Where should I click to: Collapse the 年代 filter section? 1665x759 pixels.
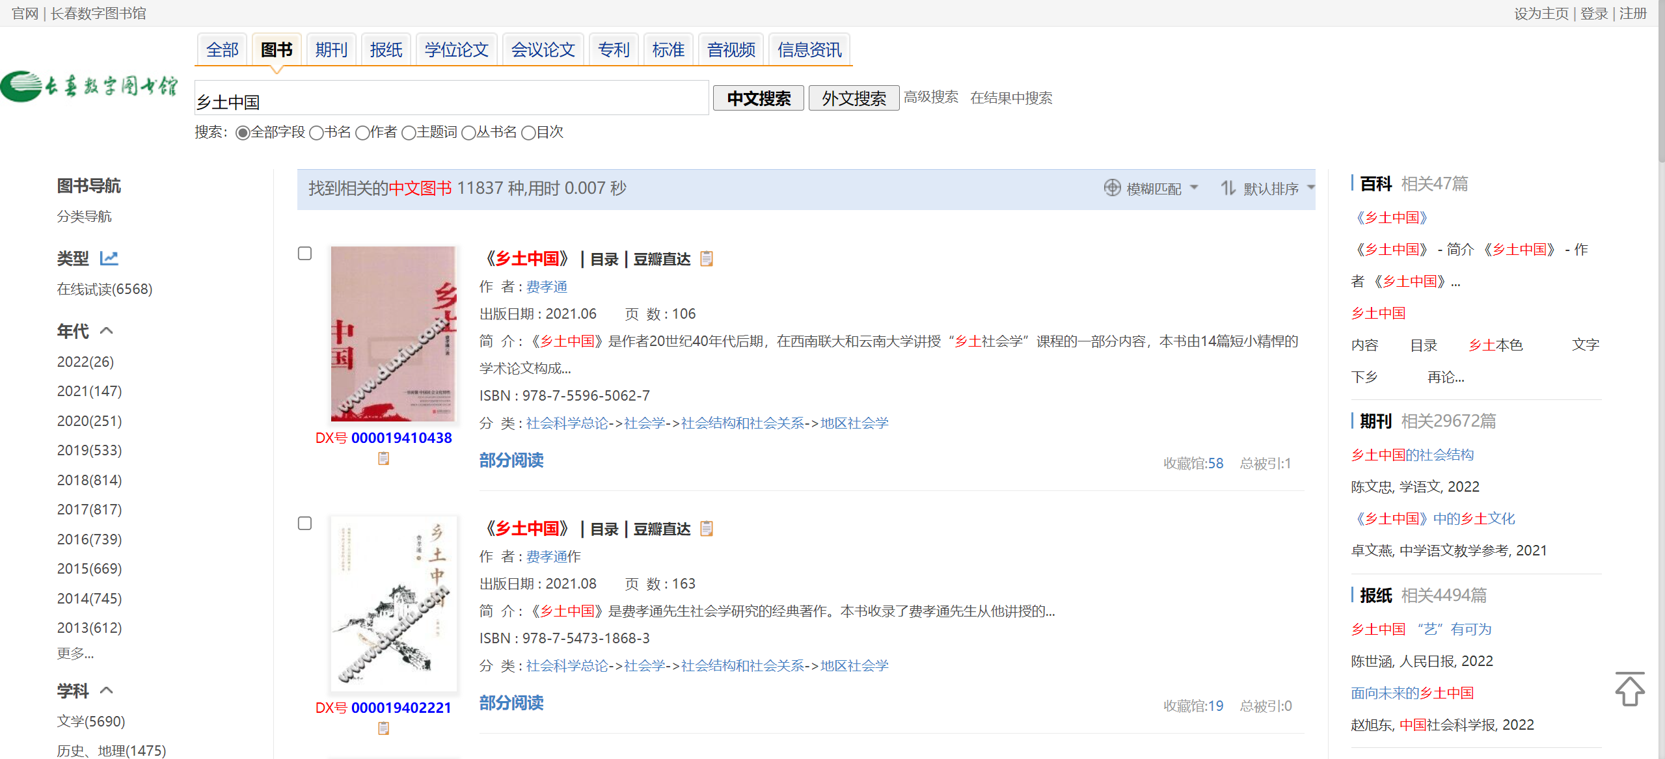(x=107, y=331)
